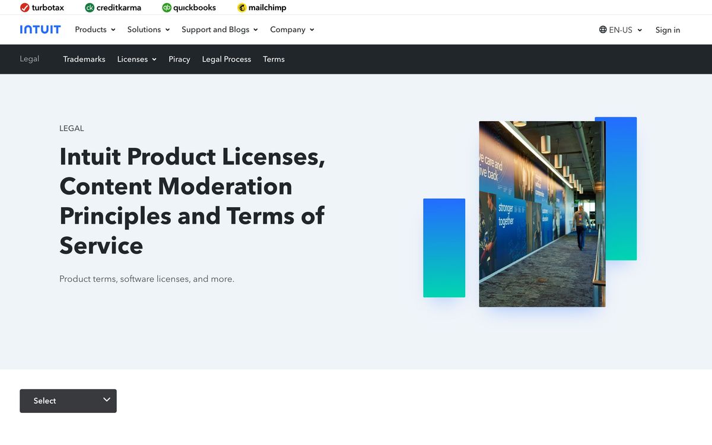This screenshot has height=445, width=712.
Task: Click the Sign in link
Action: coord(667,30)
